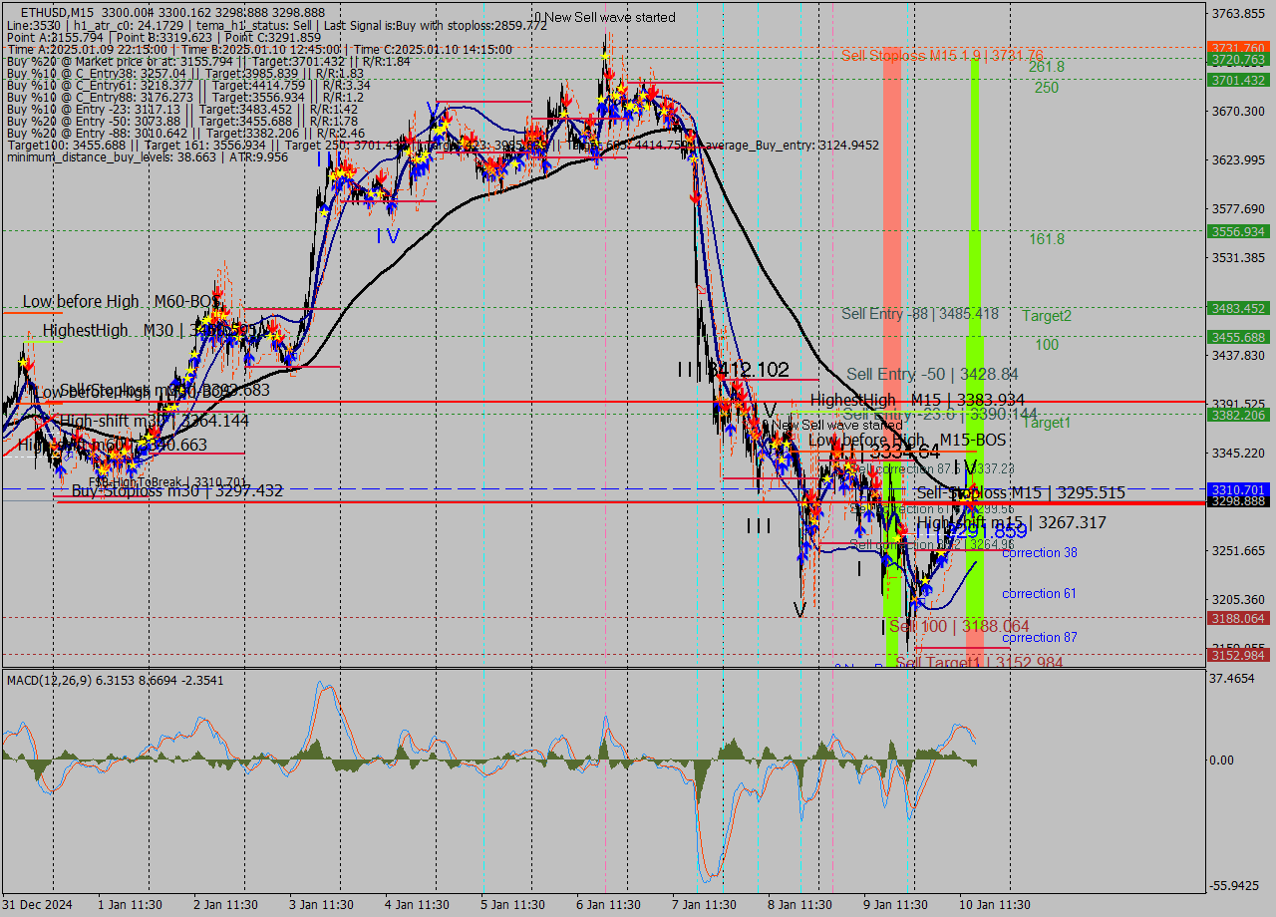Click the 250 Fibonacci level label
Image resolution: width=1276 pixels, height=917 pixels.
click(1047, 88)
